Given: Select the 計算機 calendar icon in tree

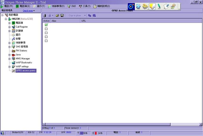Looking at the screenshot, I should 13,31.
